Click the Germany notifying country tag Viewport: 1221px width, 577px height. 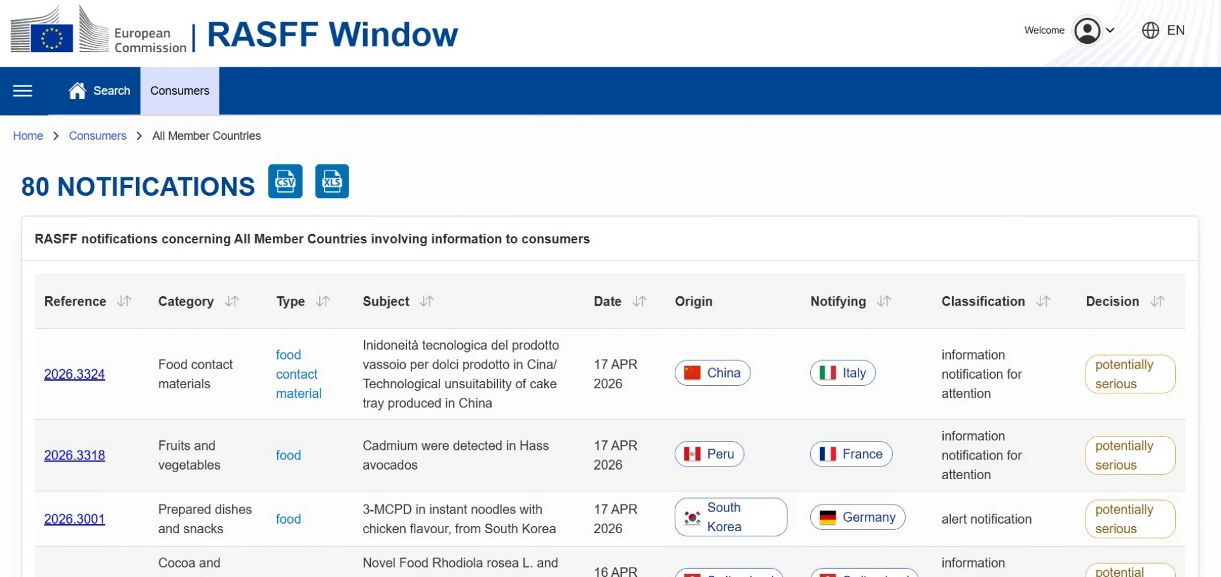(857, 517)
